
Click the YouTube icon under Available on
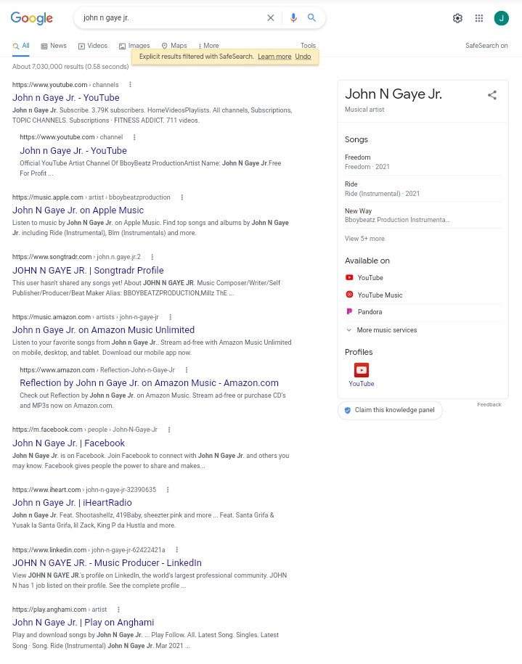tap(349, 277)
